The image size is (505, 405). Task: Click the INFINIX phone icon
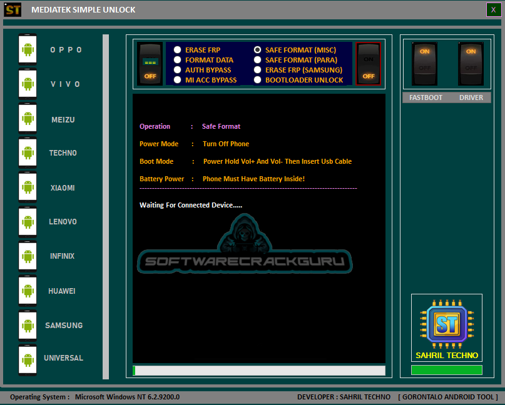coord(28,256)
